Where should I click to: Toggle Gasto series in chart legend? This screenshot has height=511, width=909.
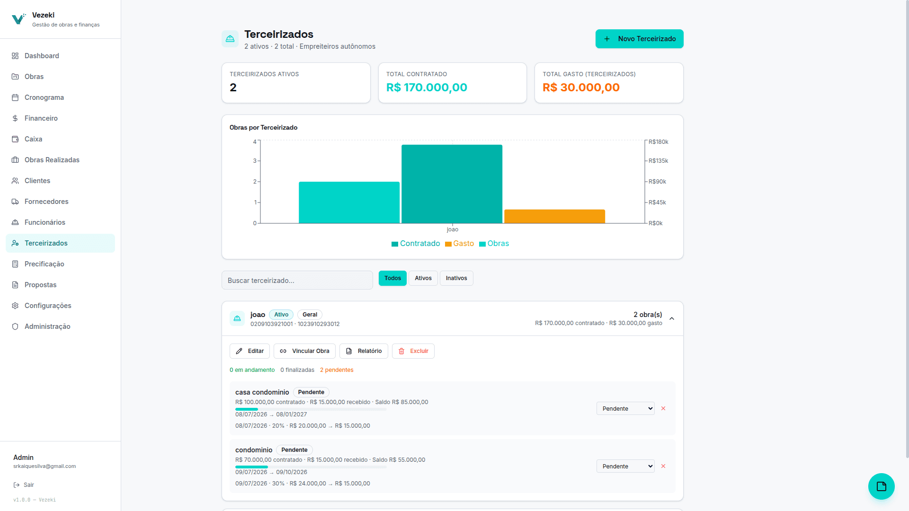pyautogui.click(x=459, y=244)
